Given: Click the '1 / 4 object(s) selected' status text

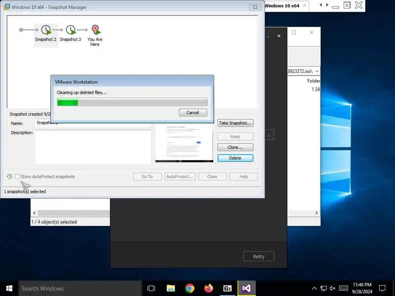Looking at the screenshot, I should (x=54, y=222).
